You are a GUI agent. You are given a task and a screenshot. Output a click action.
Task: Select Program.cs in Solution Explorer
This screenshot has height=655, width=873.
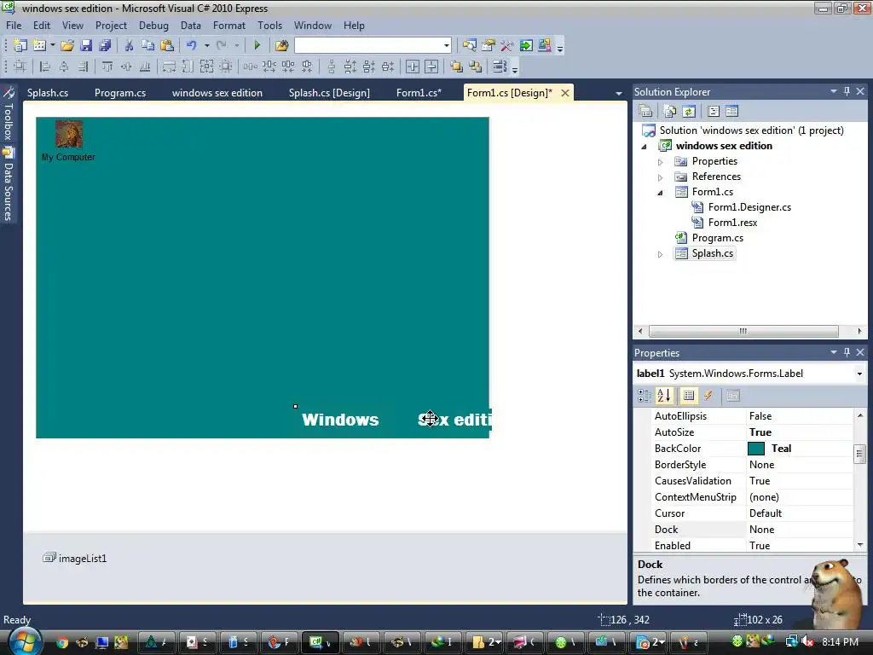point(717,238)
